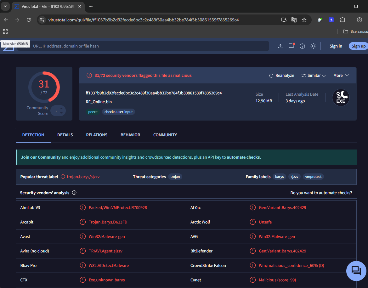Open the browser Extensions puzzle icon
This screenshot has width=368, height=288.
(x=343, y=20)
